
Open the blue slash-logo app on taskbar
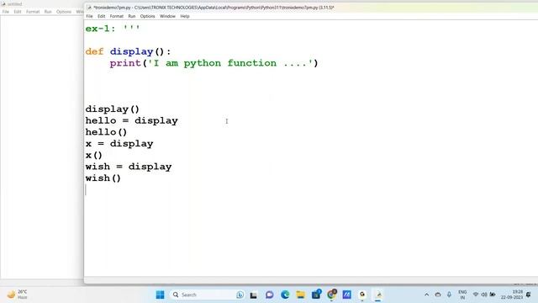click(347, 295)
